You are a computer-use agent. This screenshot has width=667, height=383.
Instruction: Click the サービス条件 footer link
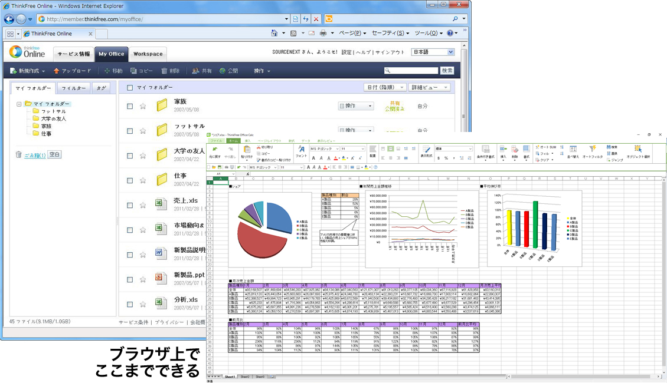tap(133, 322)
